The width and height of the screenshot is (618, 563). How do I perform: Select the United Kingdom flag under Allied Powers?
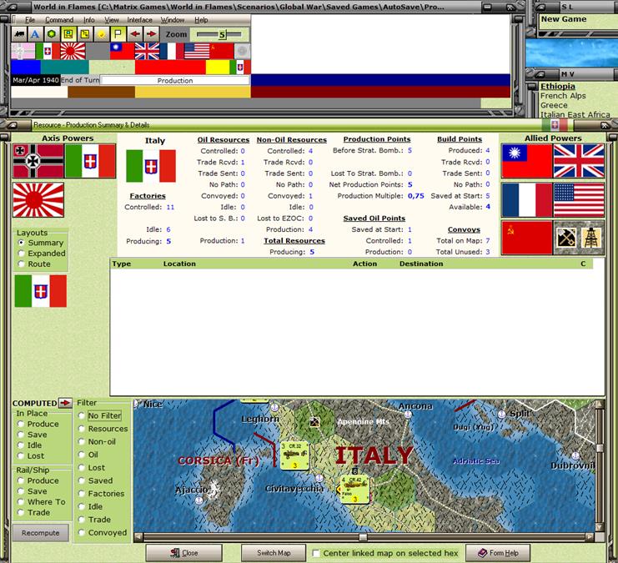579,161
